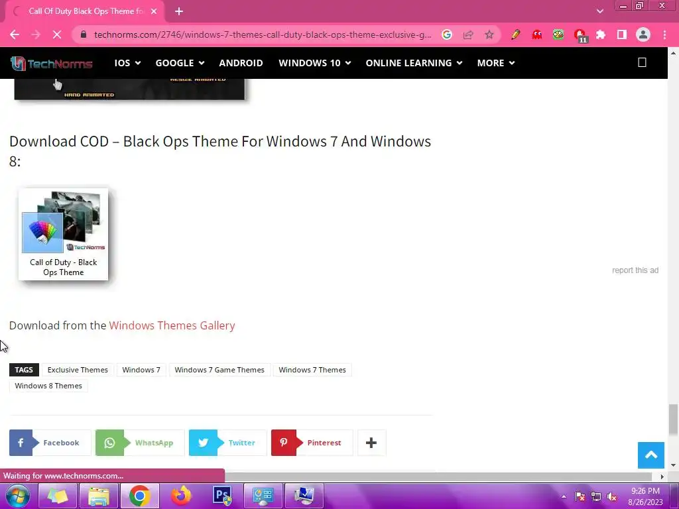Open a new browser tab

(x=179, y=11)
